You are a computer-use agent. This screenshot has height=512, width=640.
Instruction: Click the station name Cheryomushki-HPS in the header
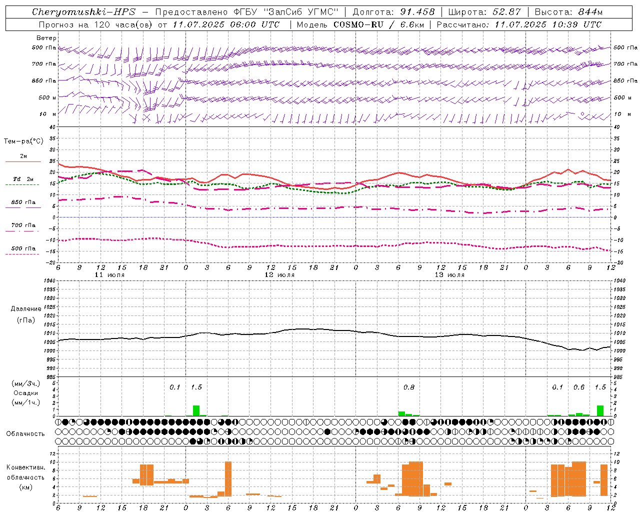pyautogui.click(x=83, y=12)
